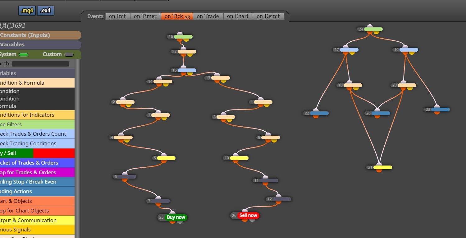Select dark variables block 11
466x238 pixels.
pyautogui.click(x=269, y=180)
